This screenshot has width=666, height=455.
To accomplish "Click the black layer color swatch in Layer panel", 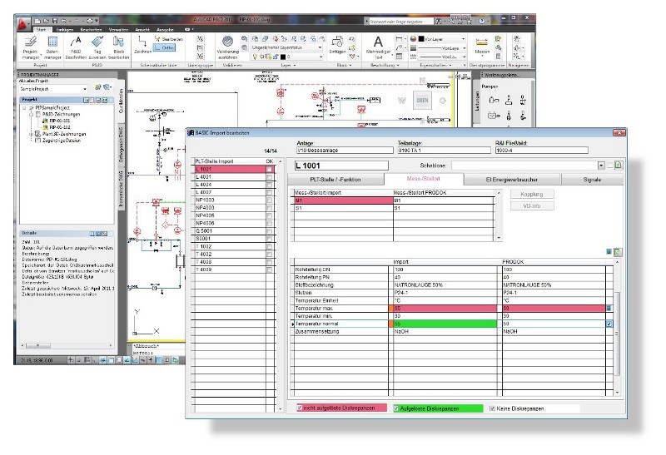I will [283, 57].
